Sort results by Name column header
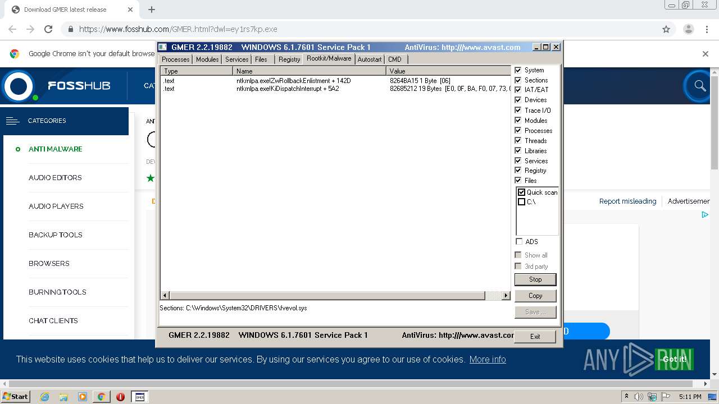 tap(310, 71)
